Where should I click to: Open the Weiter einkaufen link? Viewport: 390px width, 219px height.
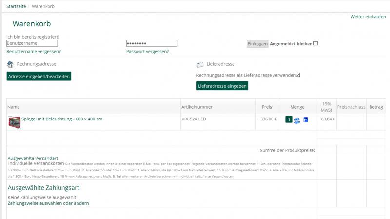pyautogui.click(x=368, y=17)
